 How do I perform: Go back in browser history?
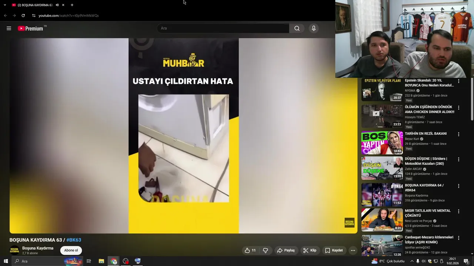coord(5,16)
